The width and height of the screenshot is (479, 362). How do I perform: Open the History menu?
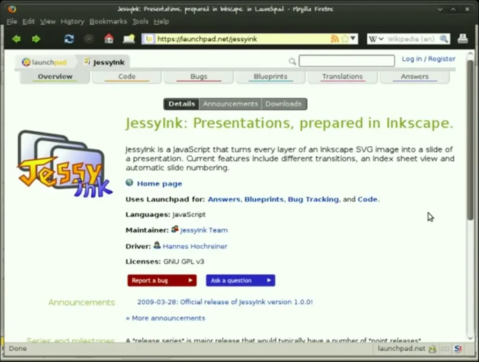[x=73, y=21]
